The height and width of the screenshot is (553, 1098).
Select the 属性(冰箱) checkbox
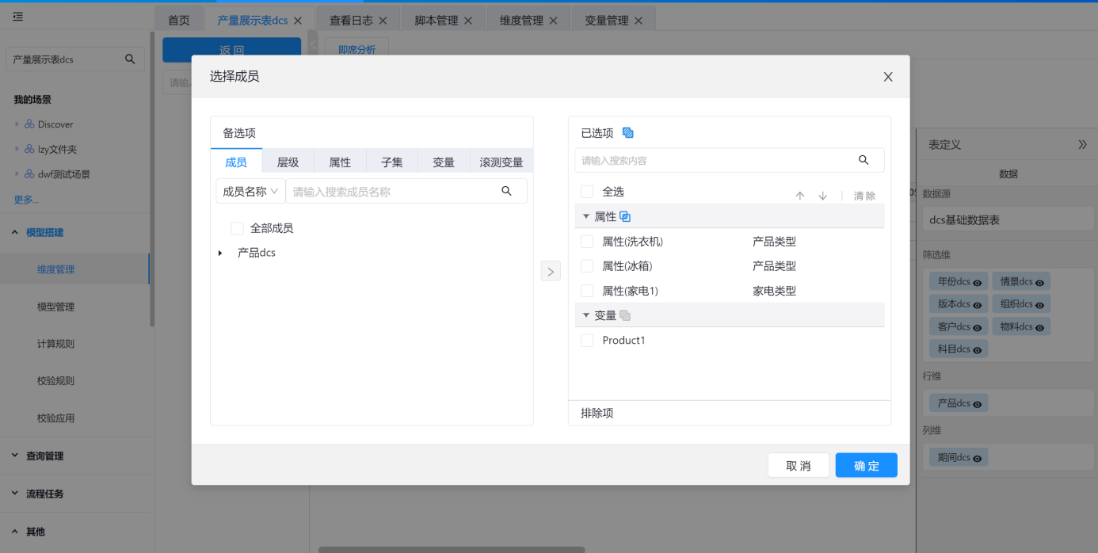pyautogui.click(x=587, y=266)
